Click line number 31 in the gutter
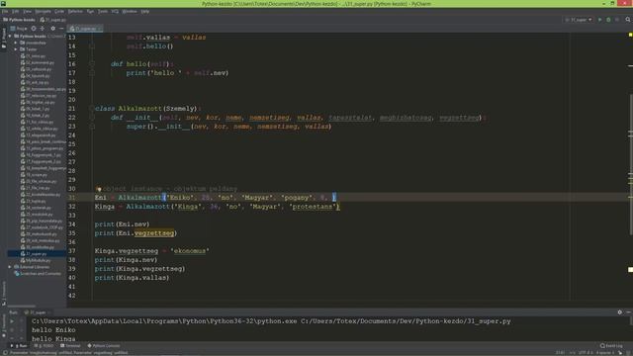This screenshot has height=356, width=633. tap(71, 198)
